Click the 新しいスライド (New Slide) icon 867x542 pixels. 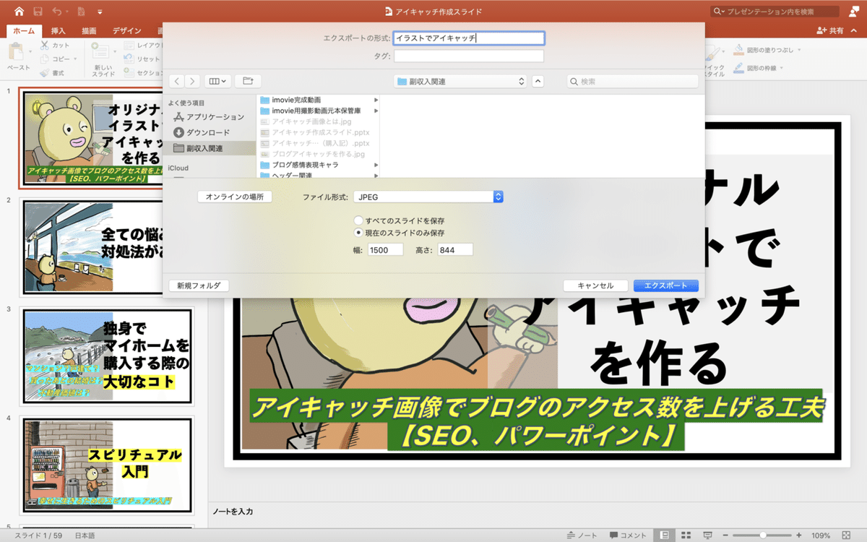pos(100,51)
